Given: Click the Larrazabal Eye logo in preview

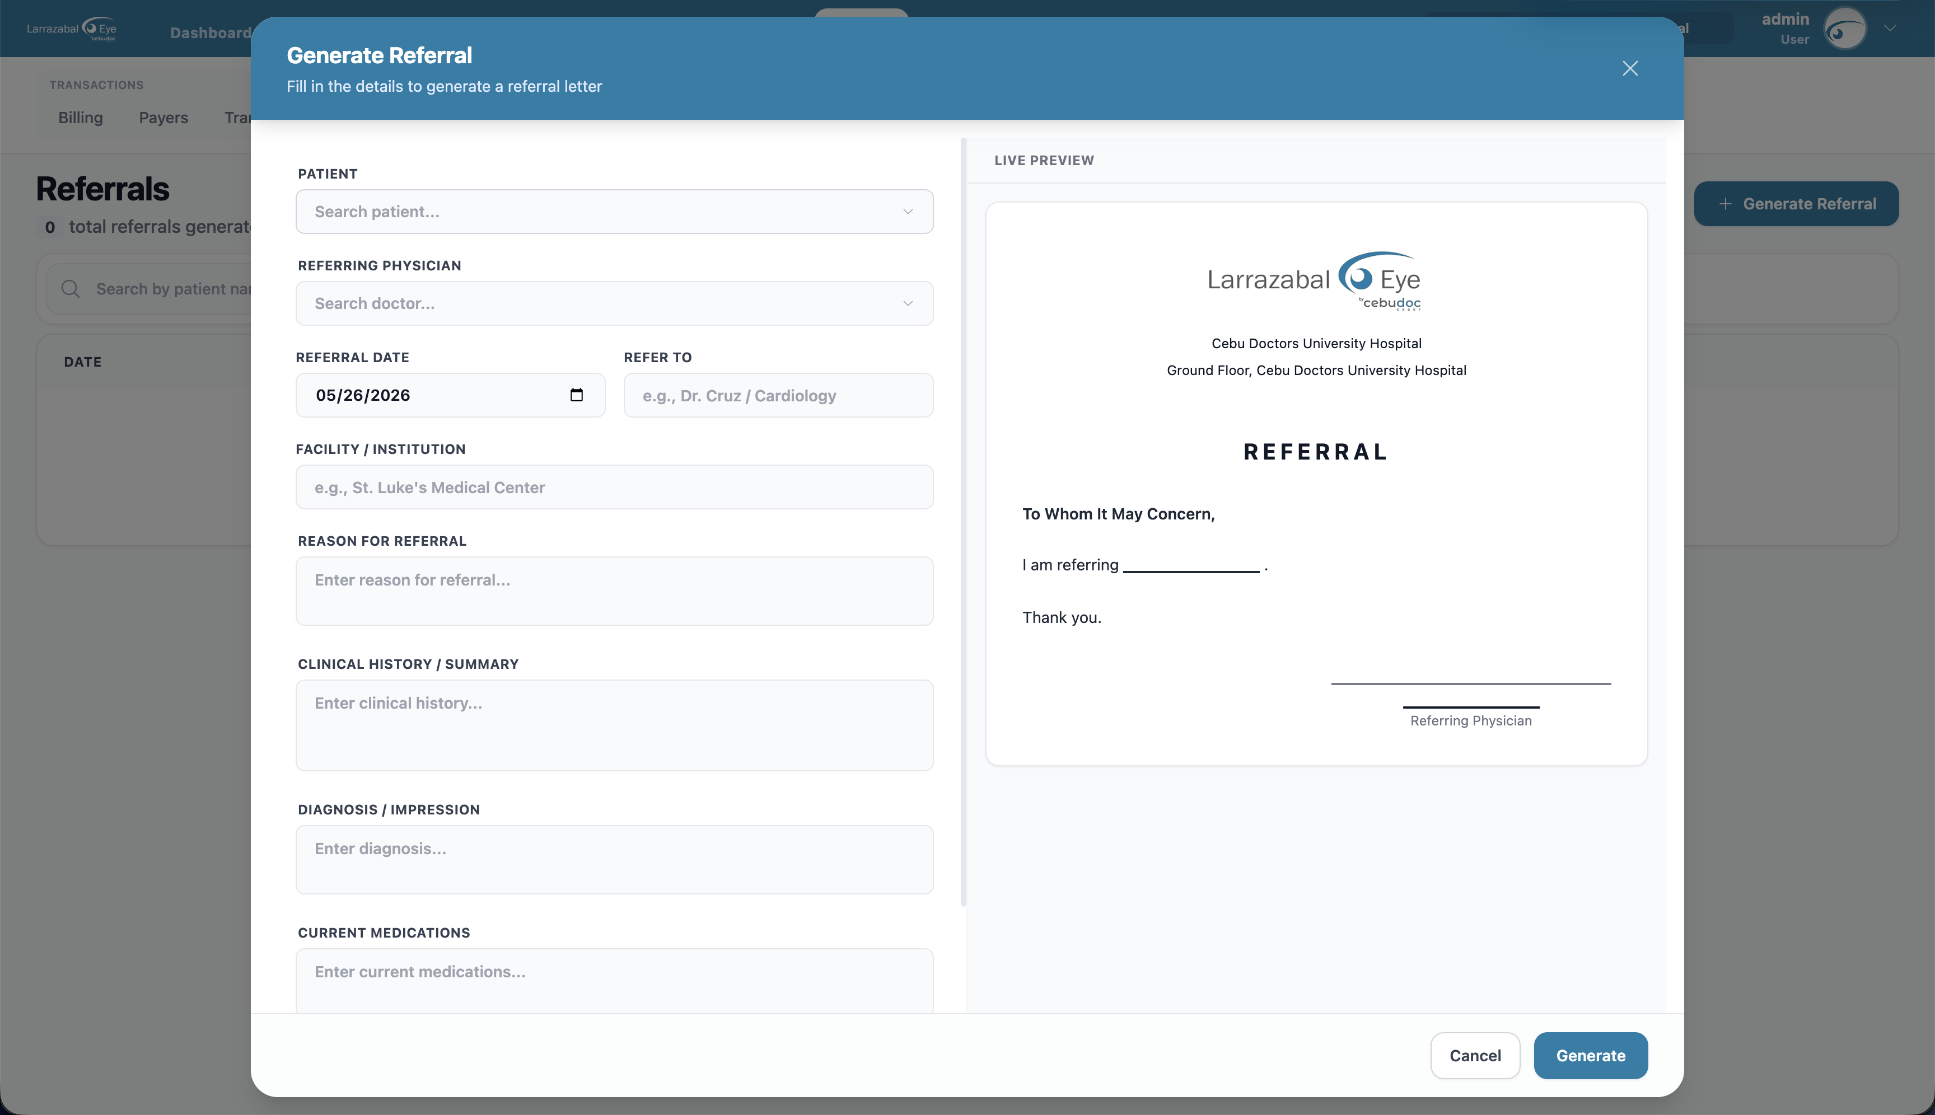Looking at the screenshot, I should (1315, 281).
